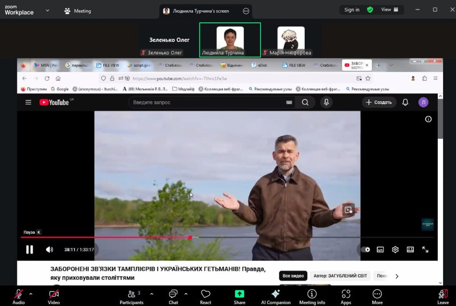Image resolution: width=456 pixels, height=306 pixels.
Task: Open Meeting info
Action: coord(312,297)
